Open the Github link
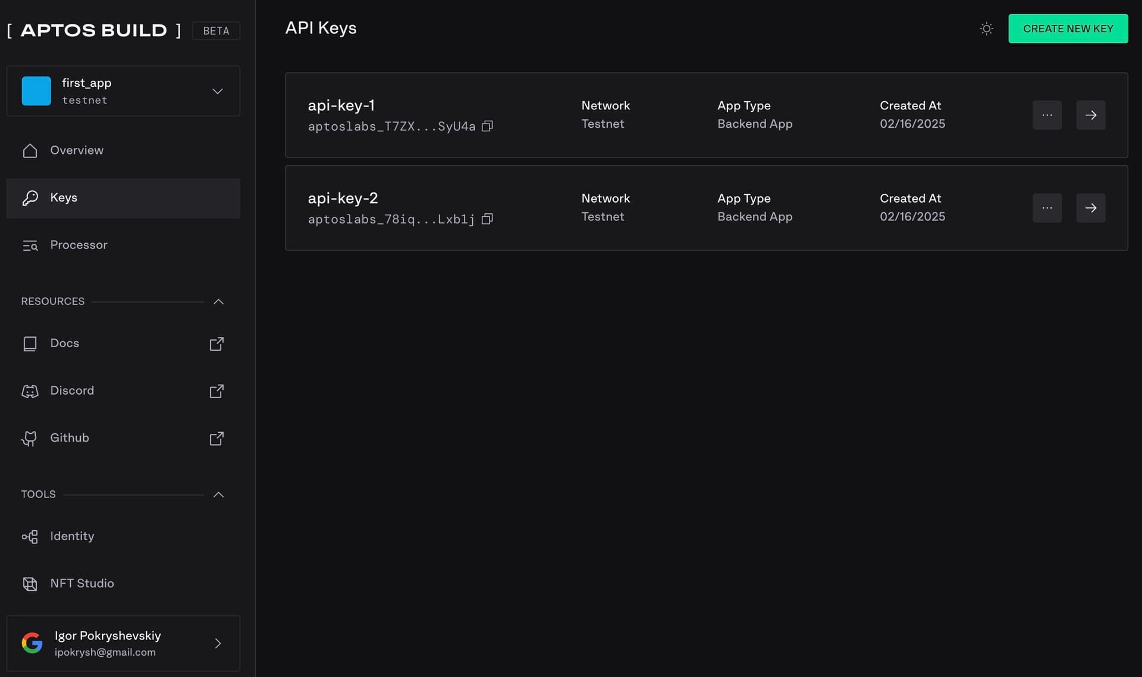 pyautogui.click(x=123, y=438)
